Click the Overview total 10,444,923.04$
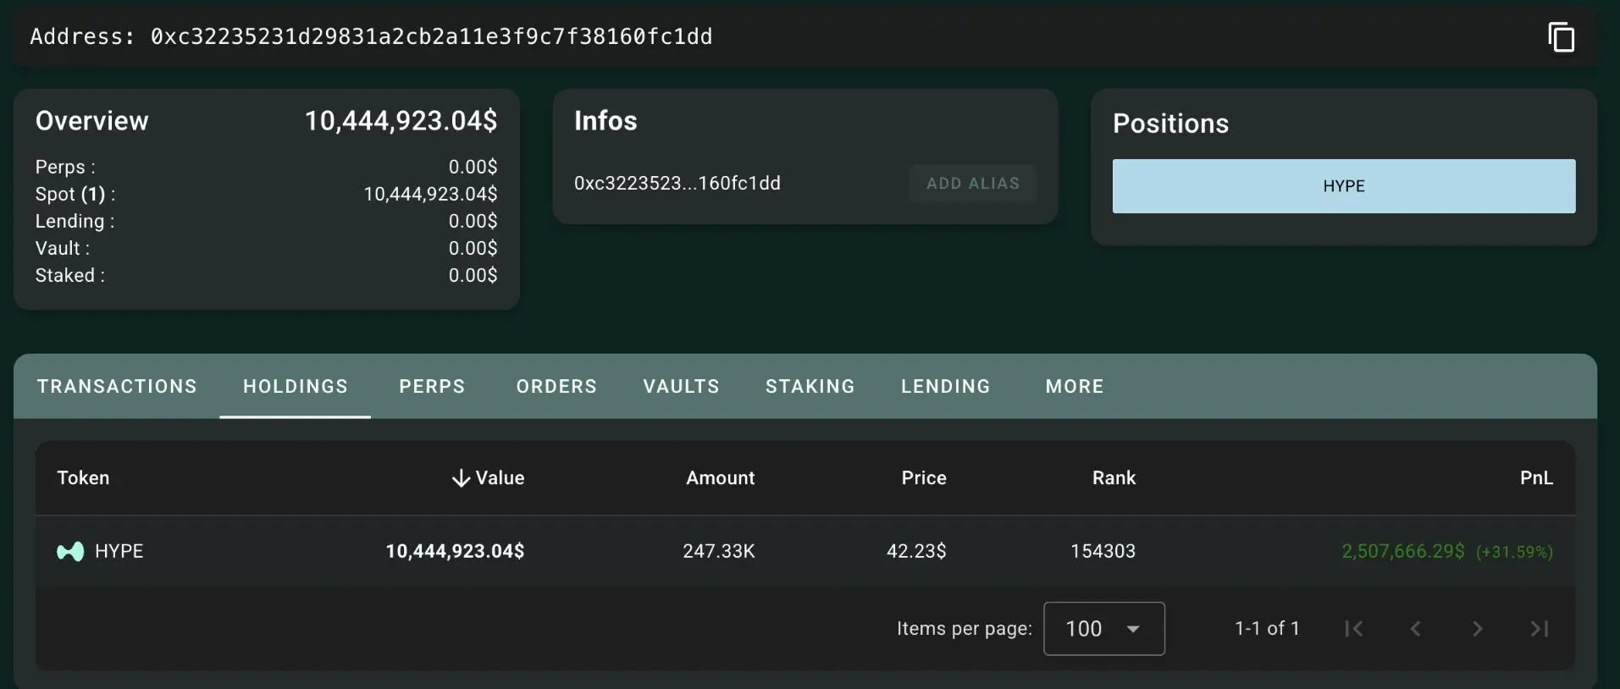This screenshot has height=689, width=1620. pos(401,121)
